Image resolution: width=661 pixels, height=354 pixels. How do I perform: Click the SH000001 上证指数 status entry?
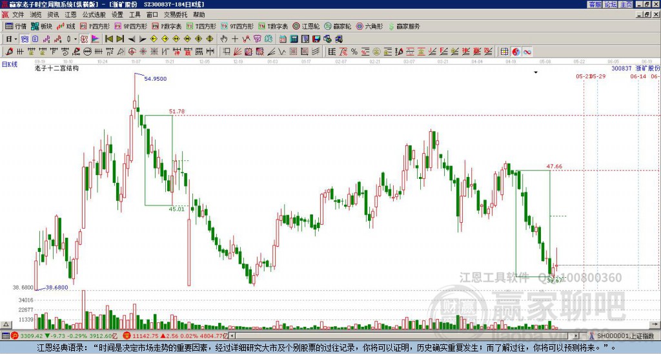click(623, 336)
